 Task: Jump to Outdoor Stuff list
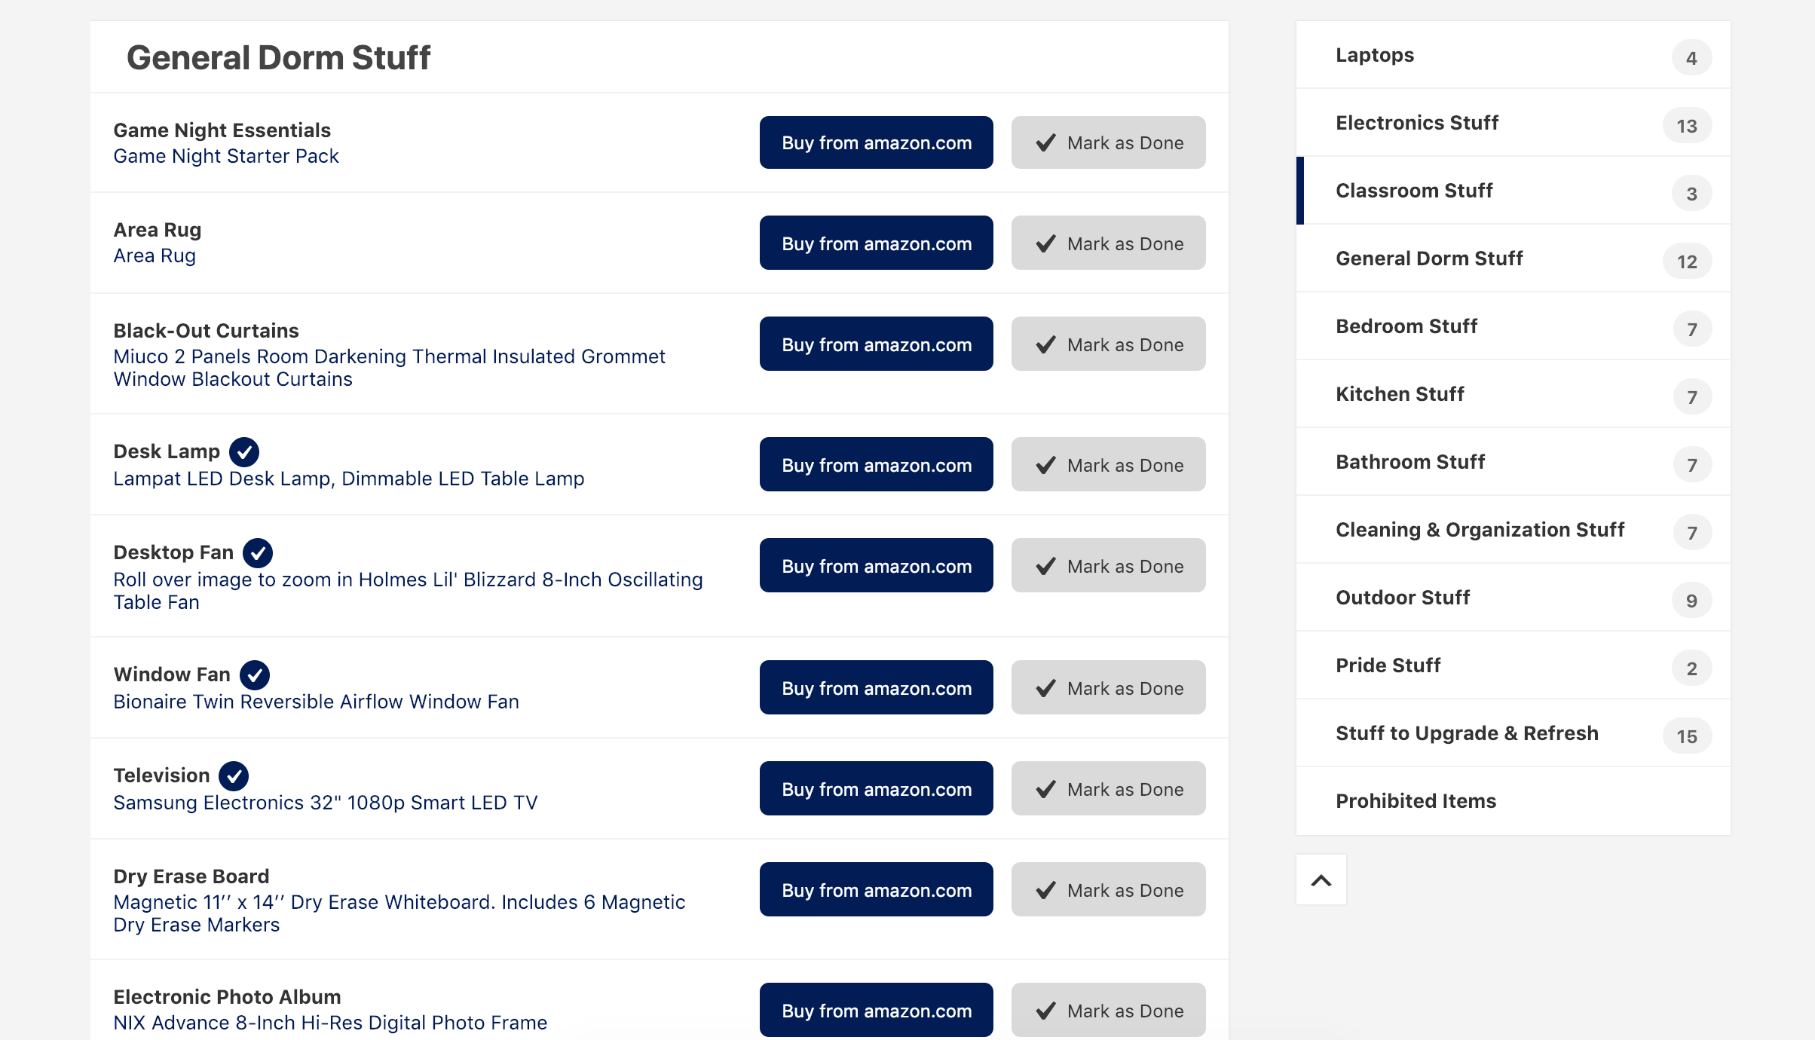1403,598
